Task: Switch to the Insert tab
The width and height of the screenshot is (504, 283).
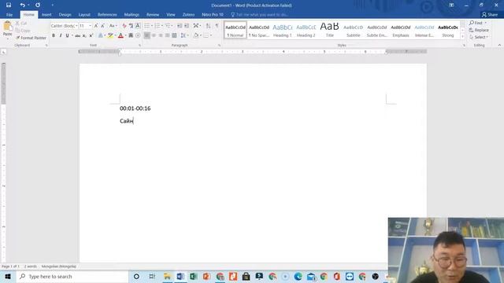Action: pos(46,15)
